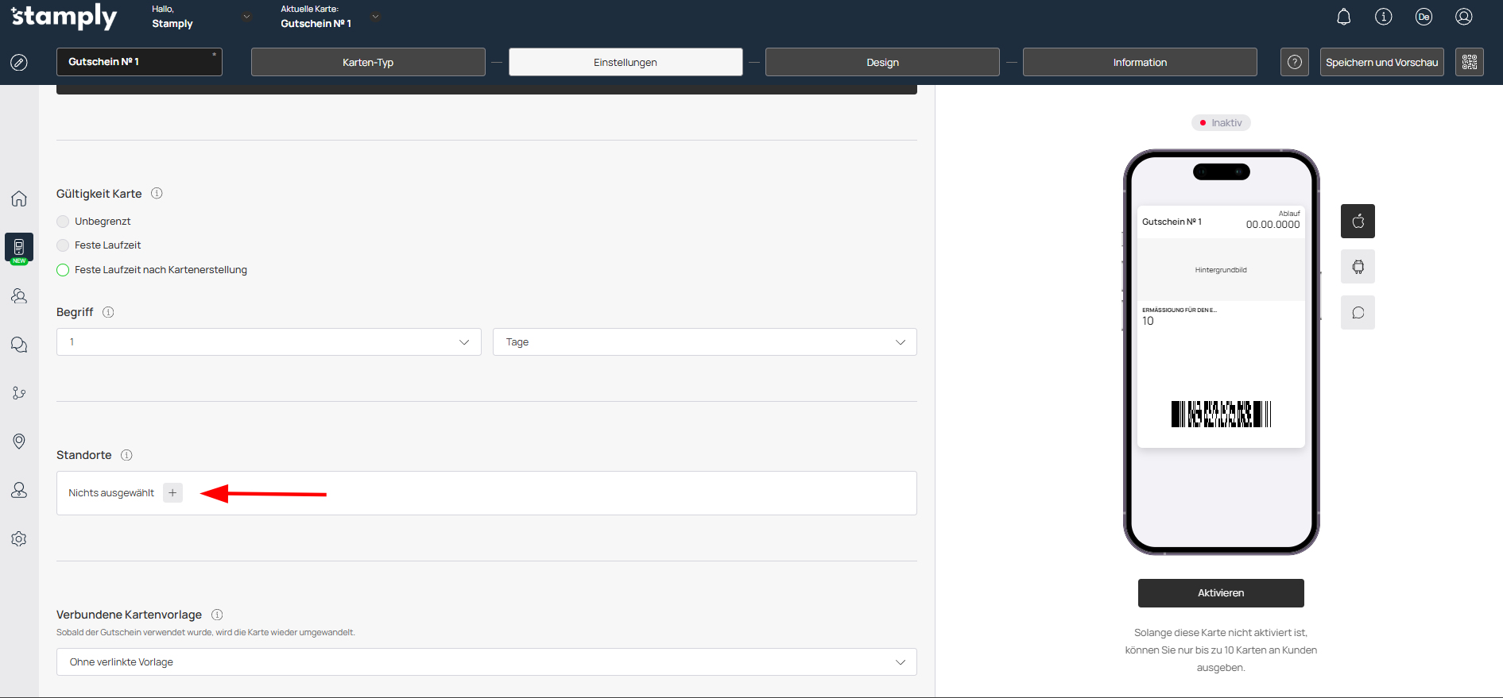Open the Ohne verlinkte Vorlage dropdown
Viewport: 1503px width, 698px height.
486,662
